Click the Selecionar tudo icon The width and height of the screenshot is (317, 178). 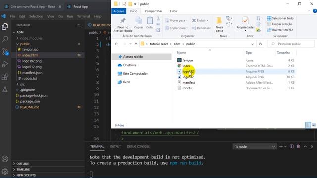coord(269,18)
